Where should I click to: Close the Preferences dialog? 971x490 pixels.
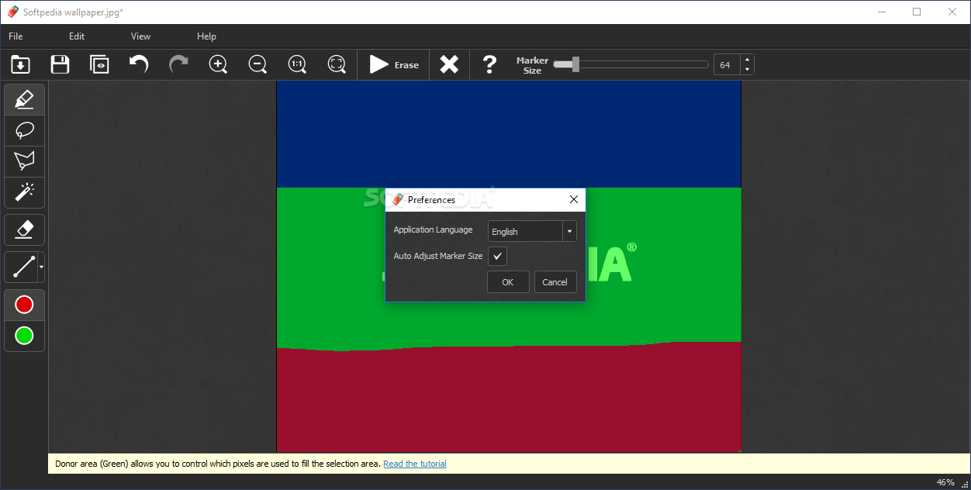point(574,199)
